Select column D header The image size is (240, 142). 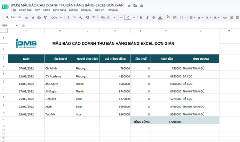[115, 31]
